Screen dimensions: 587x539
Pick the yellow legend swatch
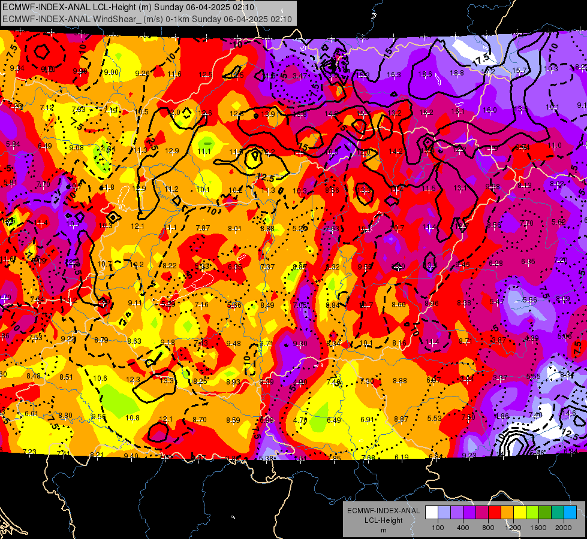[x=520, y=513]
